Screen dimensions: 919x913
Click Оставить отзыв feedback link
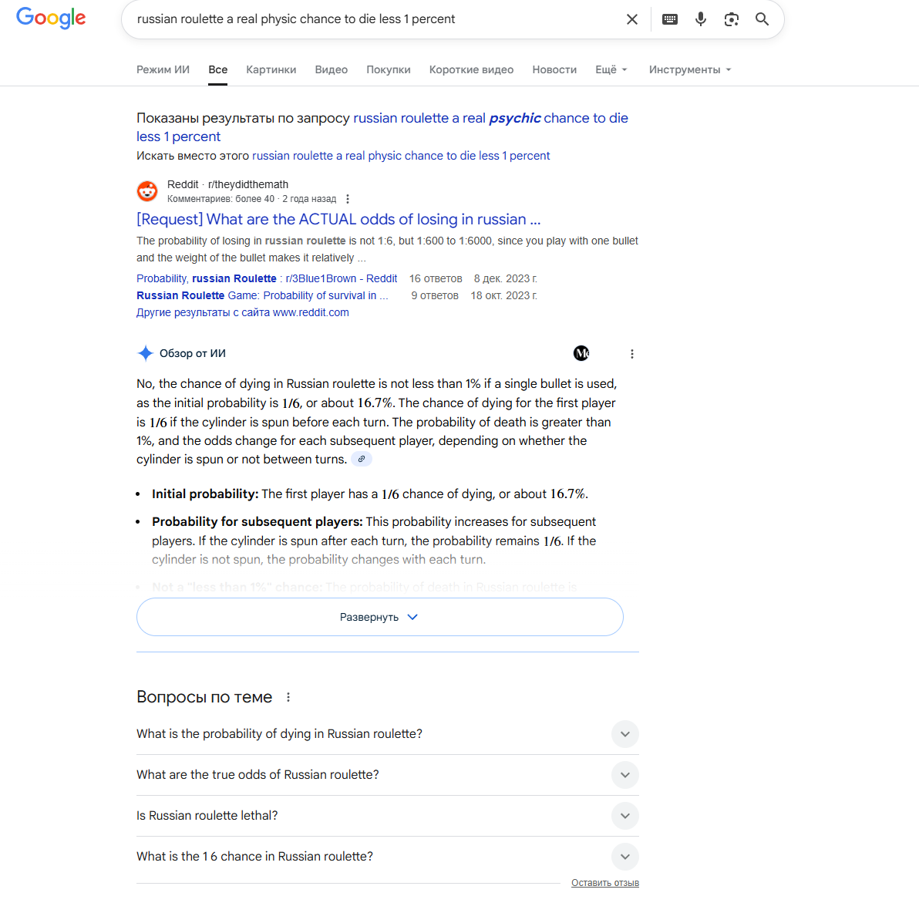605,883
